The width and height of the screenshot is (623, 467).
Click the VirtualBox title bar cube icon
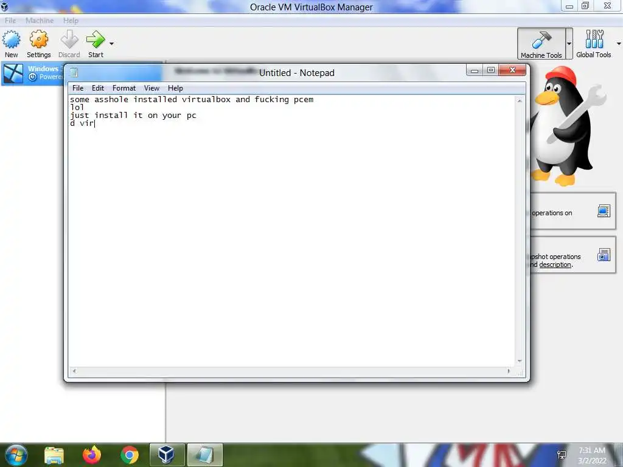pos(4,6)
